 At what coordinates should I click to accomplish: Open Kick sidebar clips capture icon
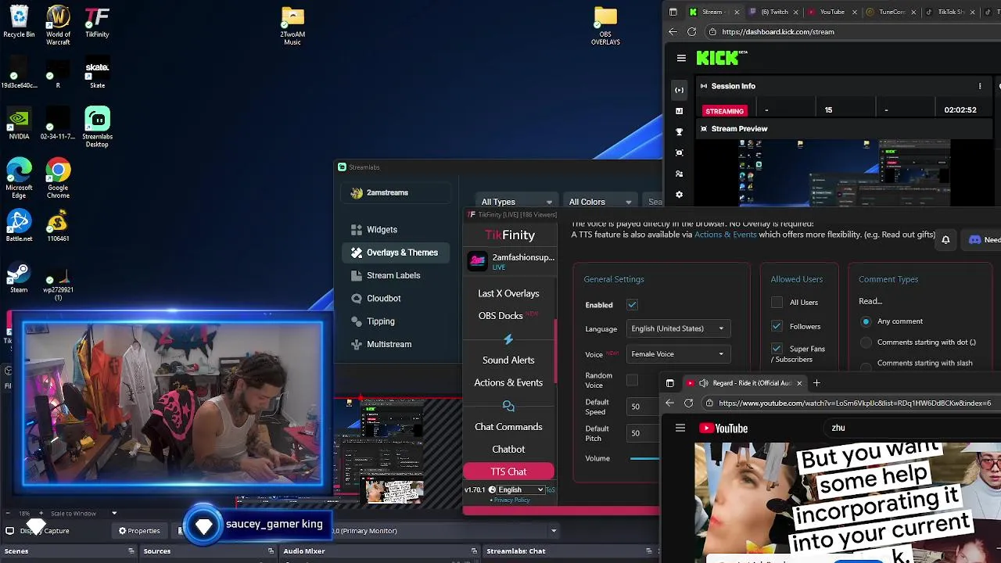(679, 152)
